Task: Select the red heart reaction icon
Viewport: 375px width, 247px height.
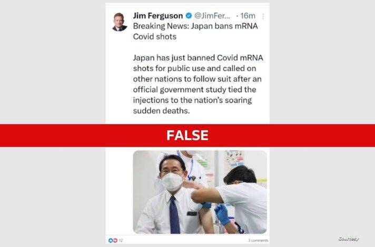Action: pyautogui.click(x=115, y=240)
